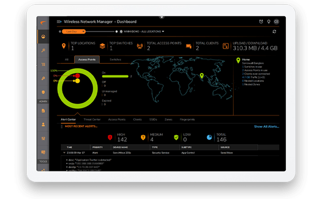This screenshot has height=199, width=322.
Task: Toggle the hamburger navigation menu
Action: pos(59,22)
